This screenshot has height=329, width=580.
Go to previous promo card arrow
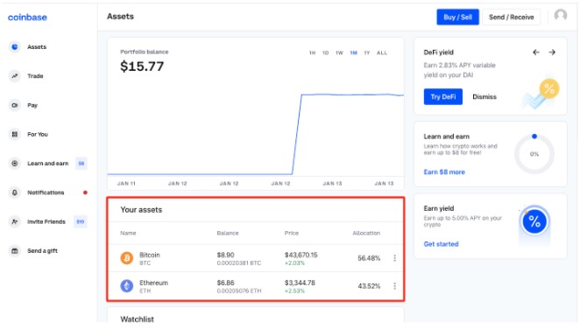[536, 52]
